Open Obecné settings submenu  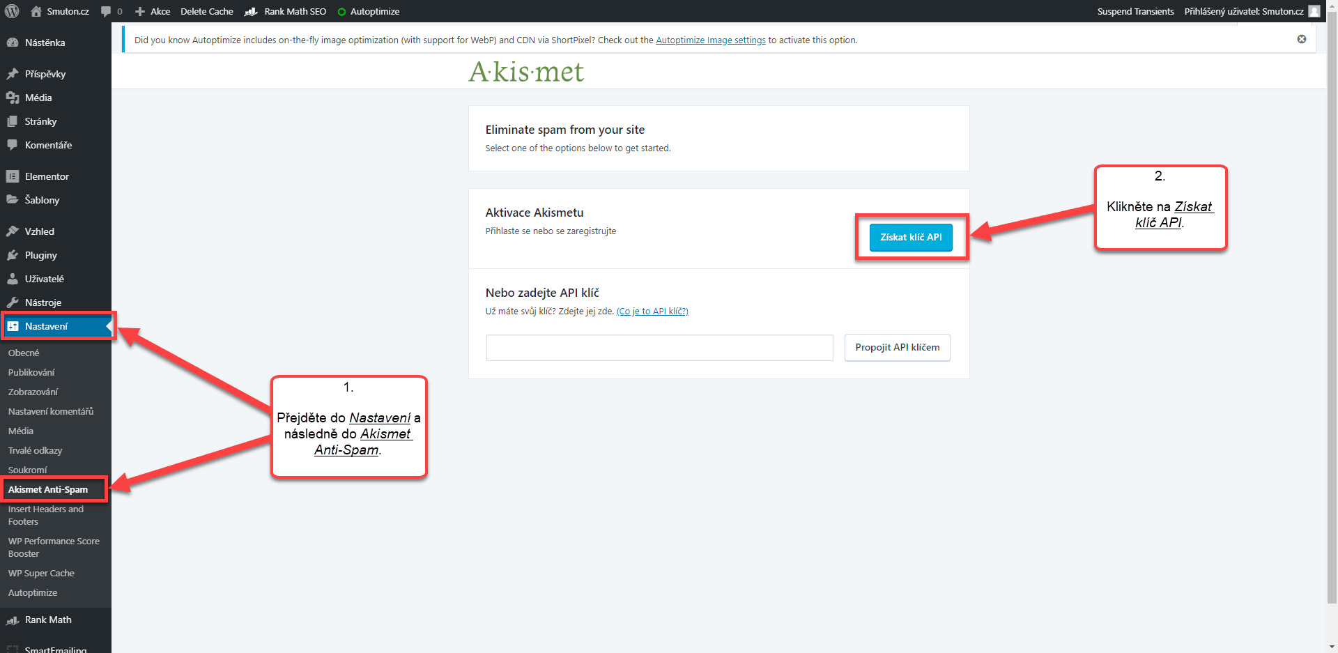(24, 353)
